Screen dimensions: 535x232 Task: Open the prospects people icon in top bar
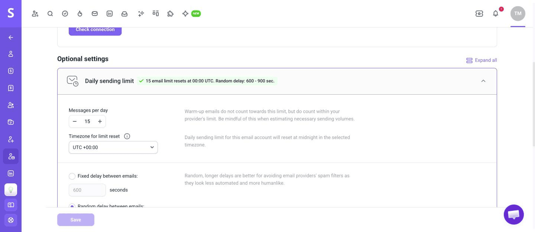pos(35,14)
